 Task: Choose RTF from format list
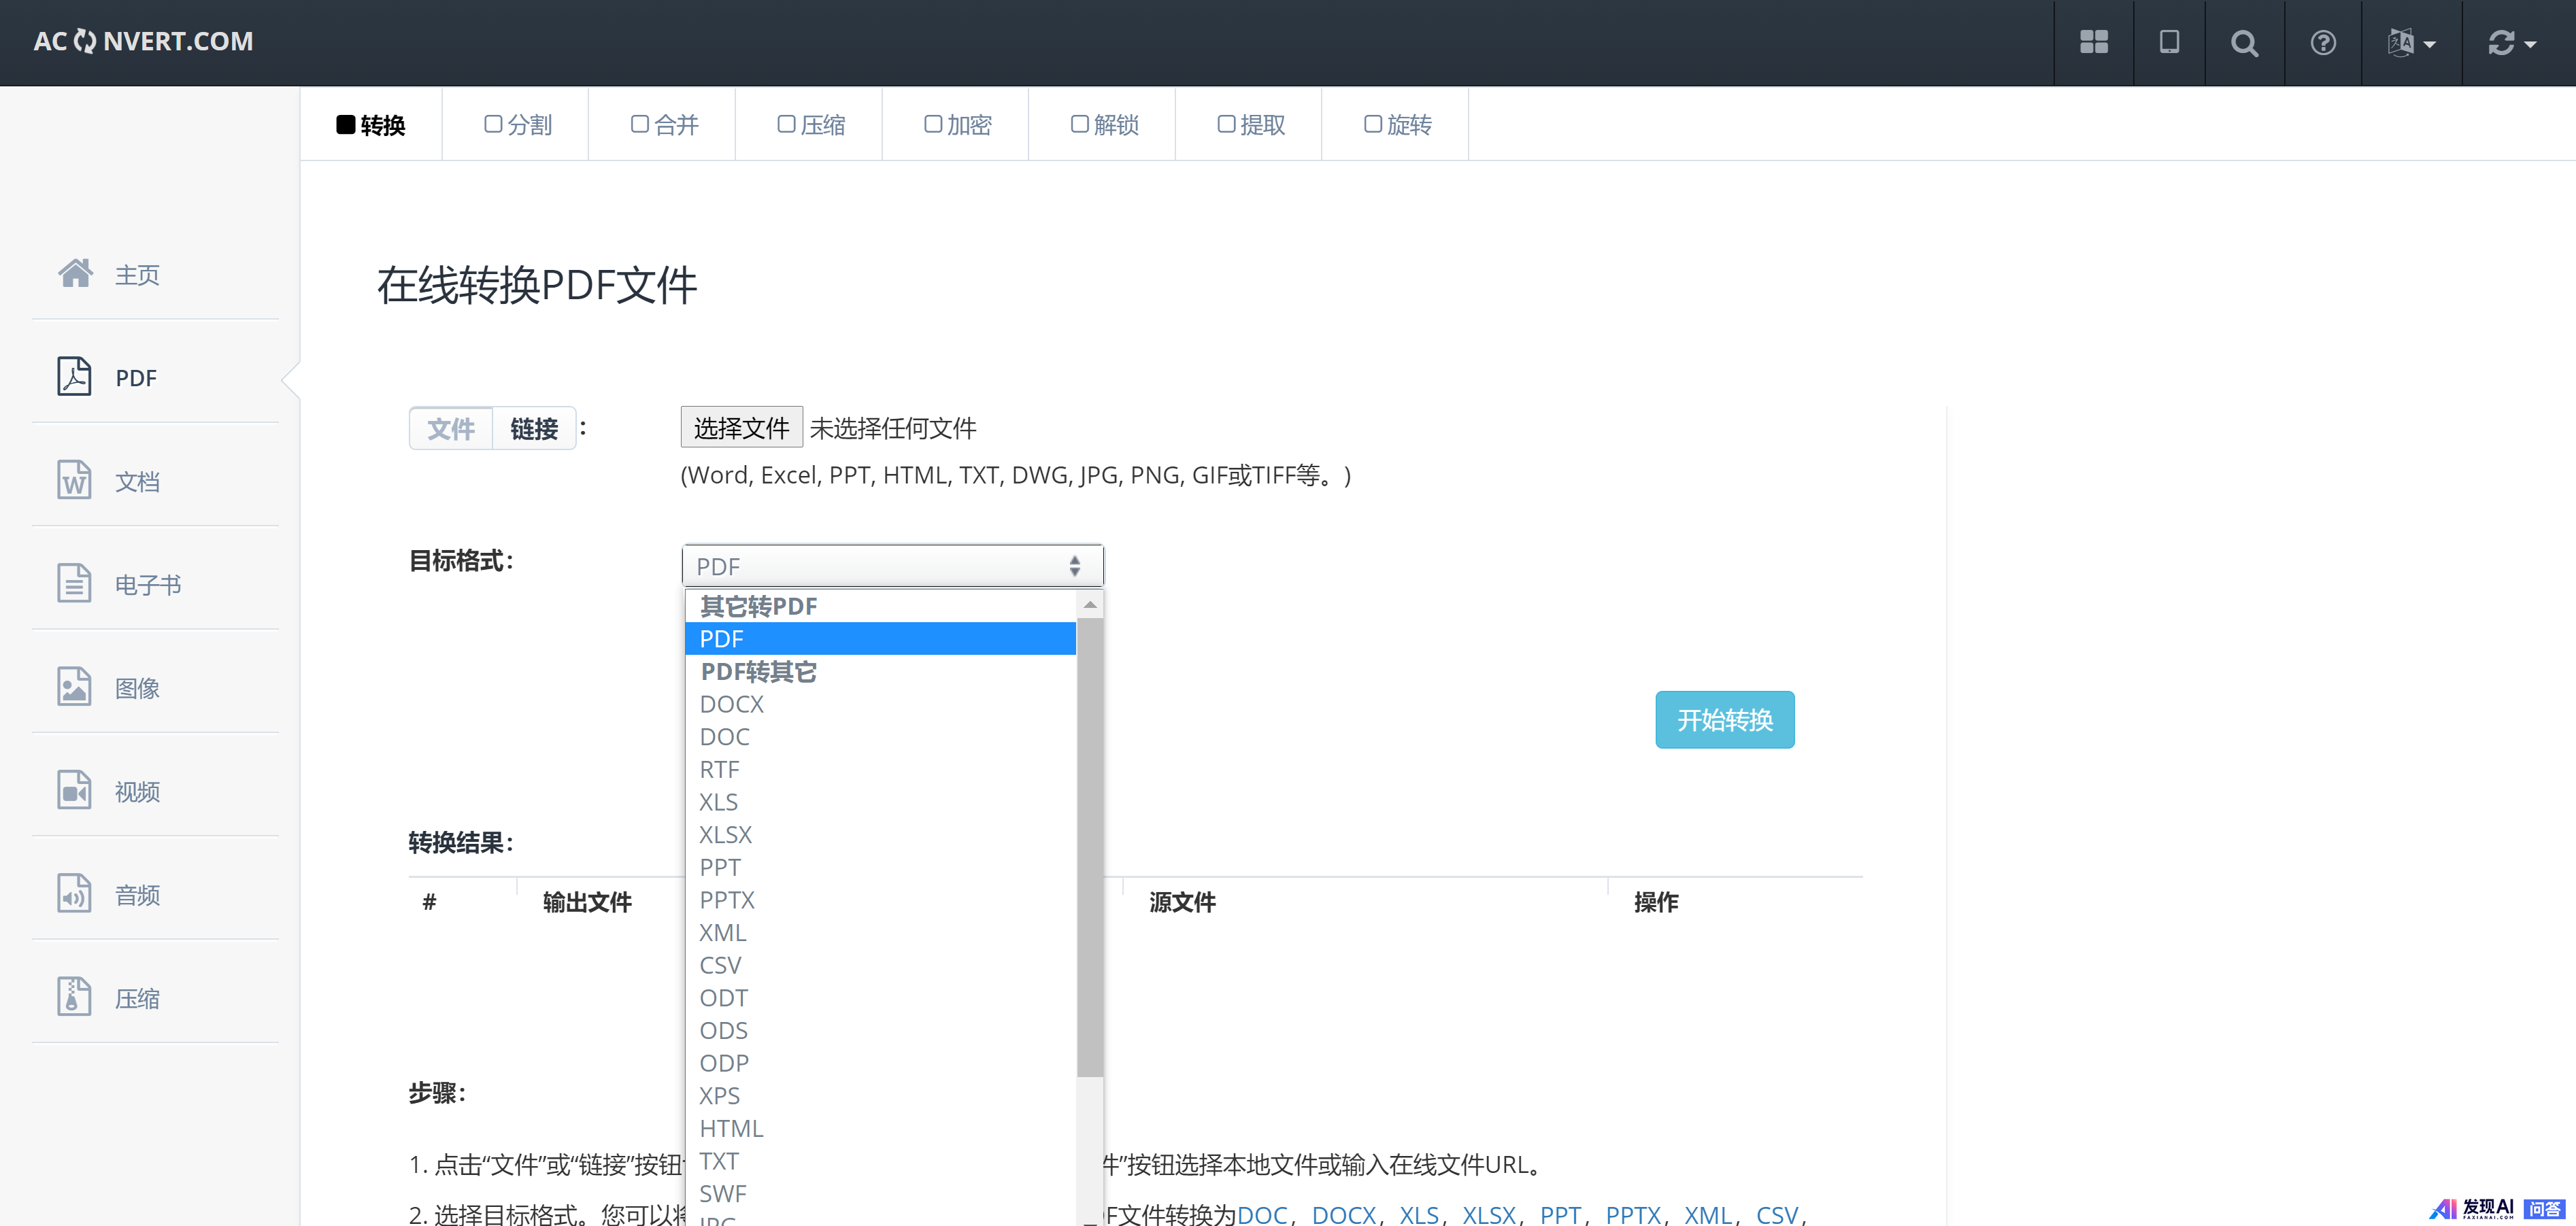point(880,770)
